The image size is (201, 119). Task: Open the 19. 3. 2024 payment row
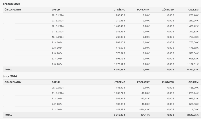click(102, 37)
